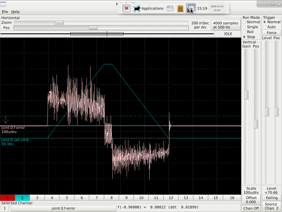Enable the Auto trigger option
This screenshot has height=212, width=282.
pyautogui.click(x=265, y=27)
